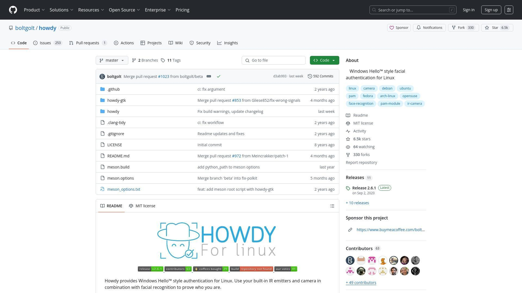Click the face-recognition topic tag
Viewport: 522px width, 293px height.
click(361, 104)
